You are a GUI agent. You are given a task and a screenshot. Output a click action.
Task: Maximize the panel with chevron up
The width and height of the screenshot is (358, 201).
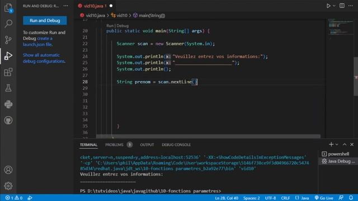pos(345,145)
